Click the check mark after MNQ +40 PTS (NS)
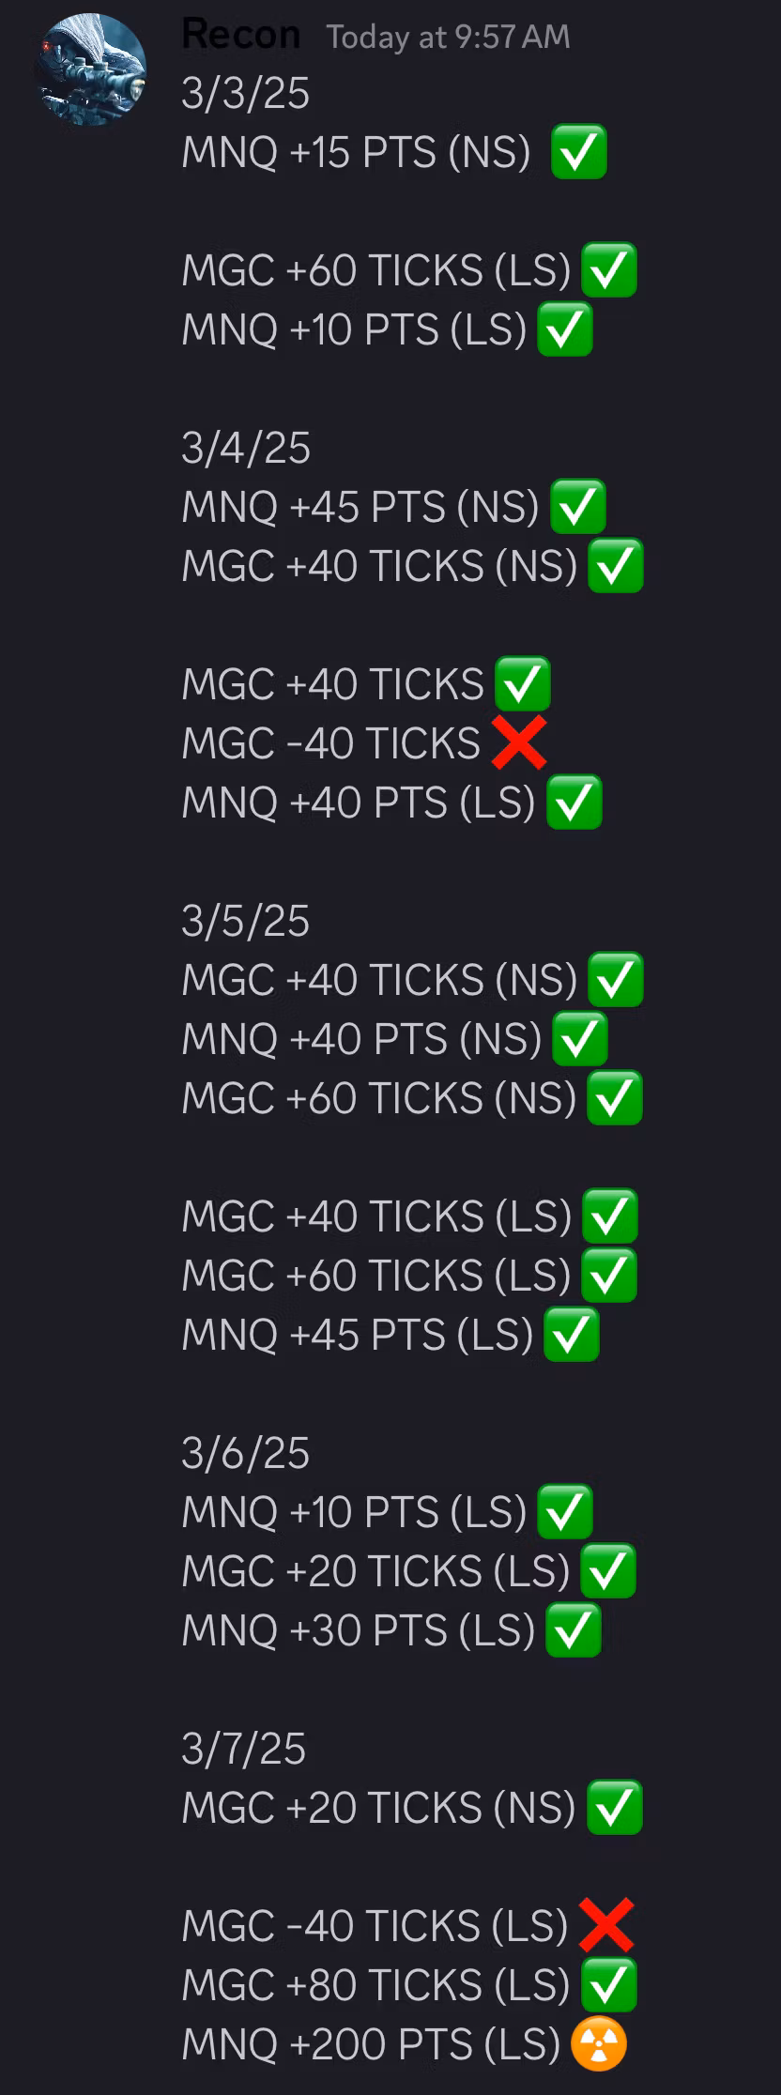Image resolution: width=781 pixels, height=2095 pixels. coord(580,1039)
